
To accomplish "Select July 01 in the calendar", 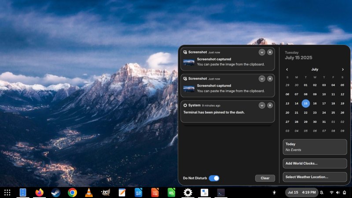I will click(x=305, y=85).
